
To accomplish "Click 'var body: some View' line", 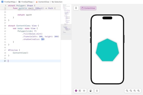I will click(x=25, y=28).
